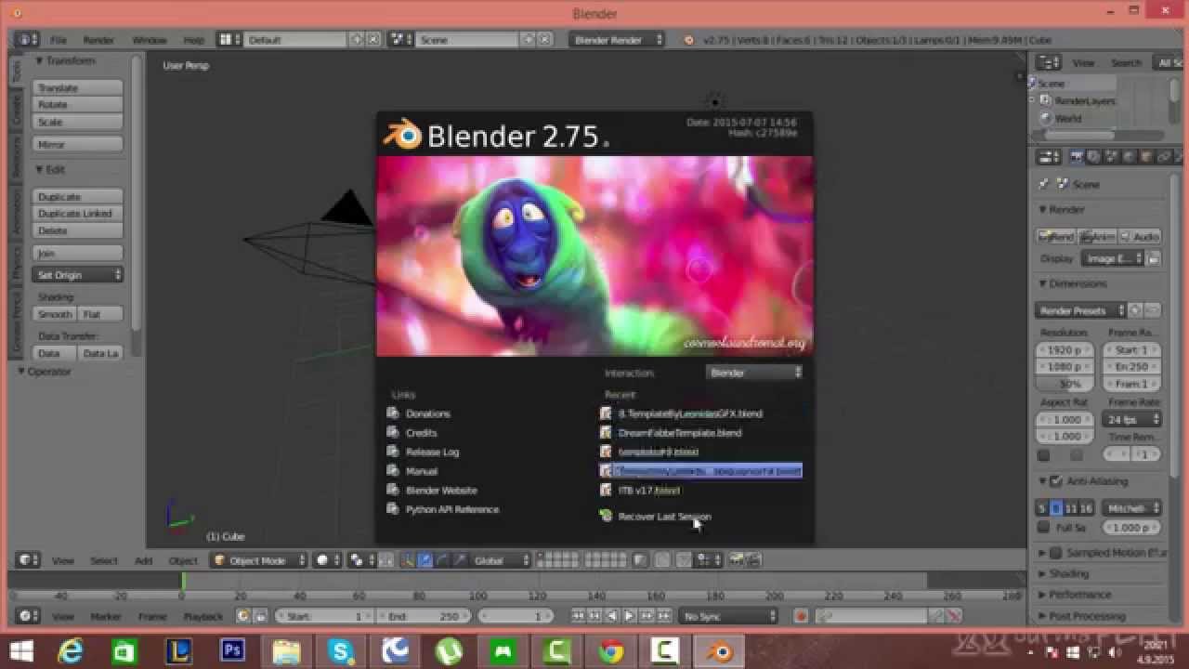Click the record auto-keyframe red dot button
Image resolution: width=1189 pixels, height=669 pixels.
click(802, 616)
